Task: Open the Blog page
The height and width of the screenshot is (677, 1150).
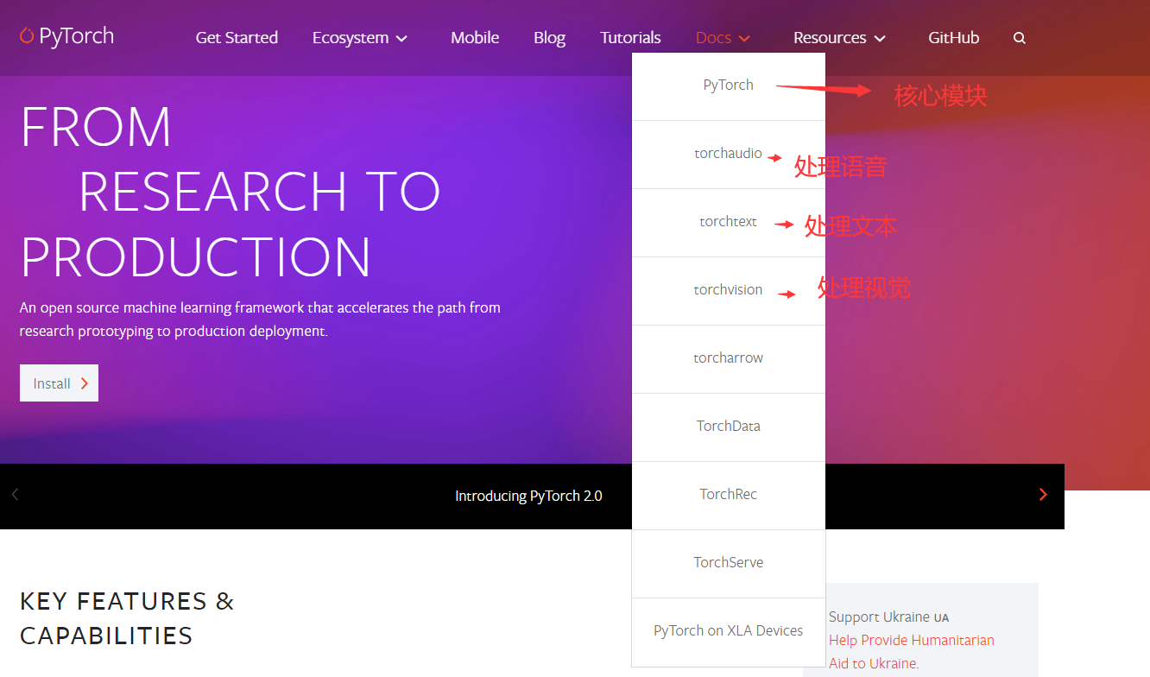Action: pyautogui.click(x=549, y=38)
